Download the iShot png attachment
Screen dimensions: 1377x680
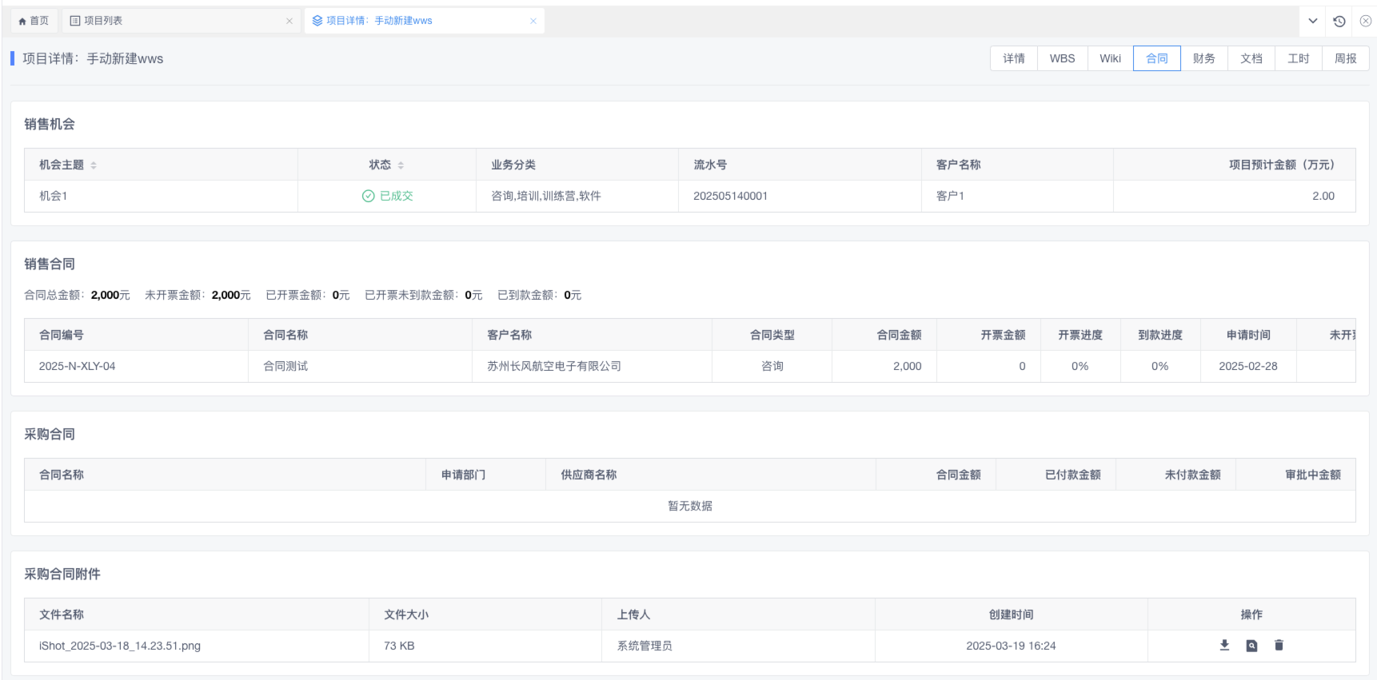coord(1224,645)
